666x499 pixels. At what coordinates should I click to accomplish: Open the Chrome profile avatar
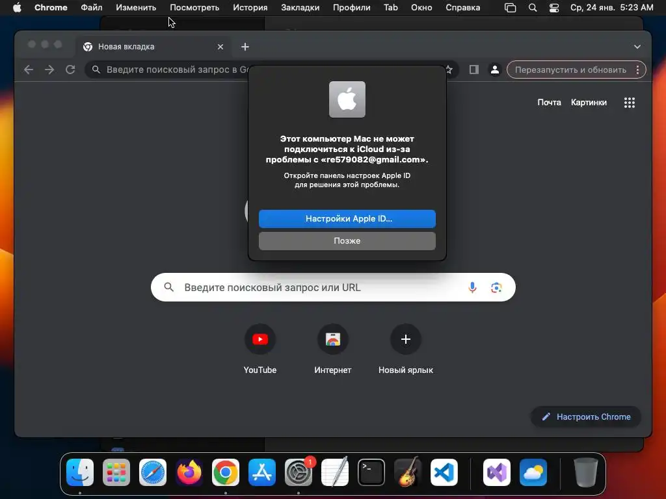click(x=495, y=70)
